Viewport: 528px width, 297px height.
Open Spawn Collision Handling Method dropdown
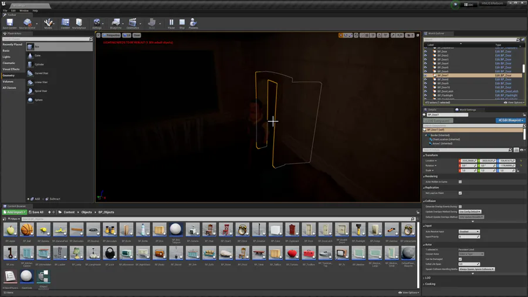pos(476,269)
